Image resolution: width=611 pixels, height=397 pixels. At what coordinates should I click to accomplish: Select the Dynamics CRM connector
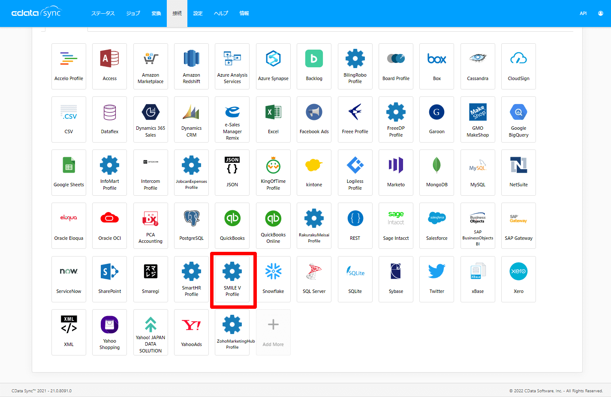tap(191, 119)
